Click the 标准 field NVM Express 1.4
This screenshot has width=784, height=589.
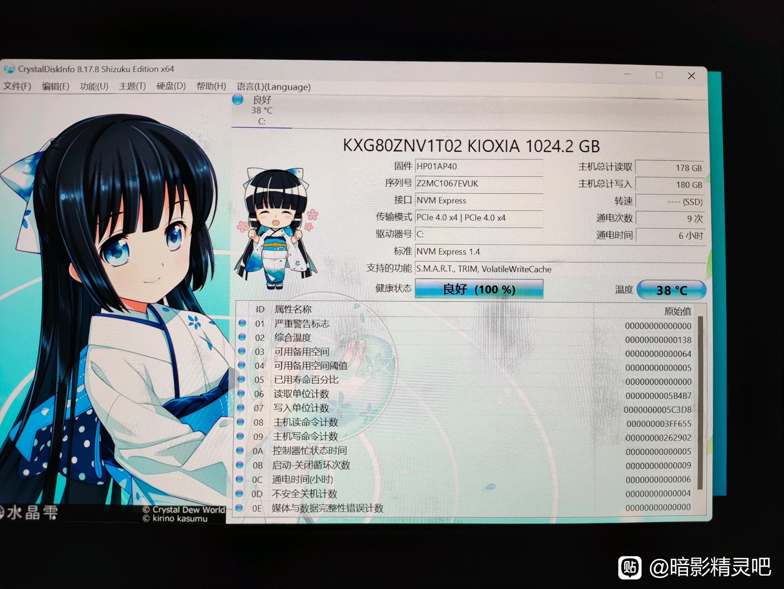[560, 251]
